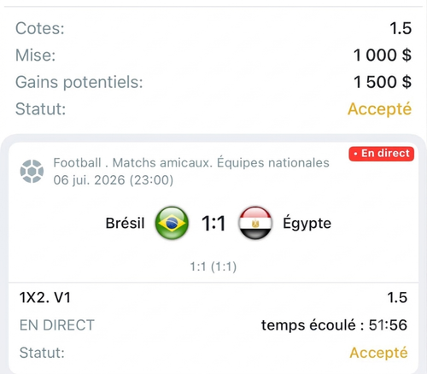427x374 pixels.
Task: Click the top Accepté status
Action: pos(379,109)
